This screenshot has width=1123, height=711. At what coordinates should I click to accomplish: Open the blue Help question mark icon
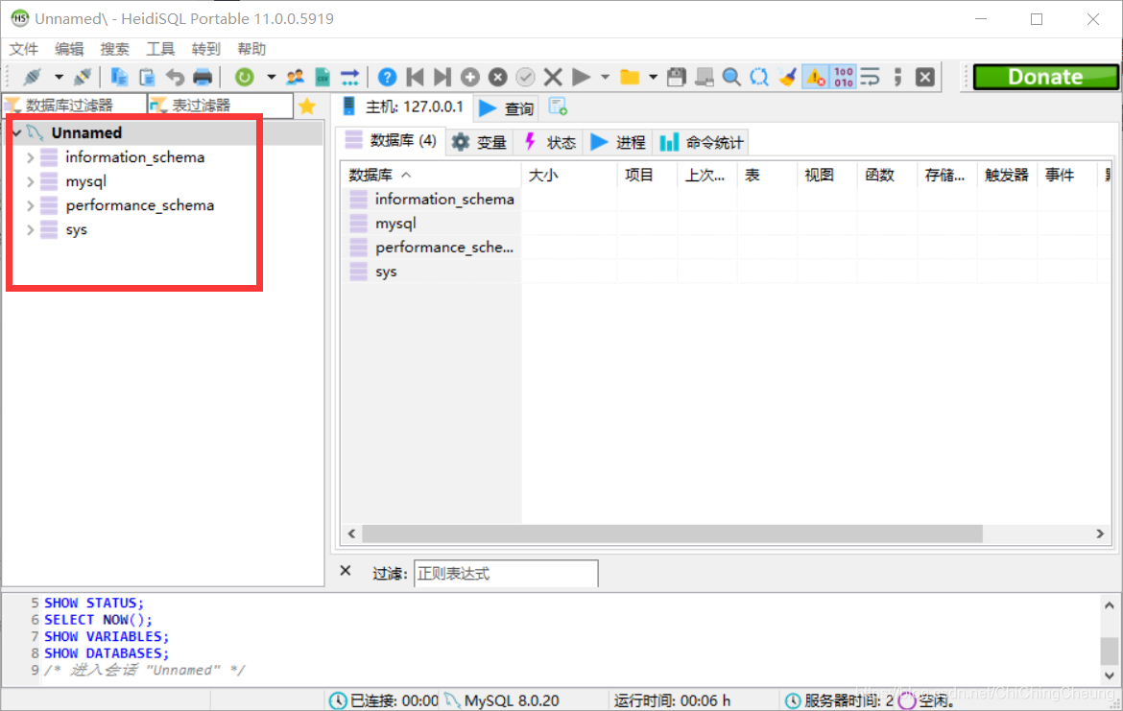pyautogui.click(x=387, y=77)
